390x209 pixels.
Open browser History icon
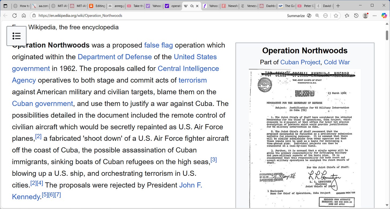tap(356, 16)
